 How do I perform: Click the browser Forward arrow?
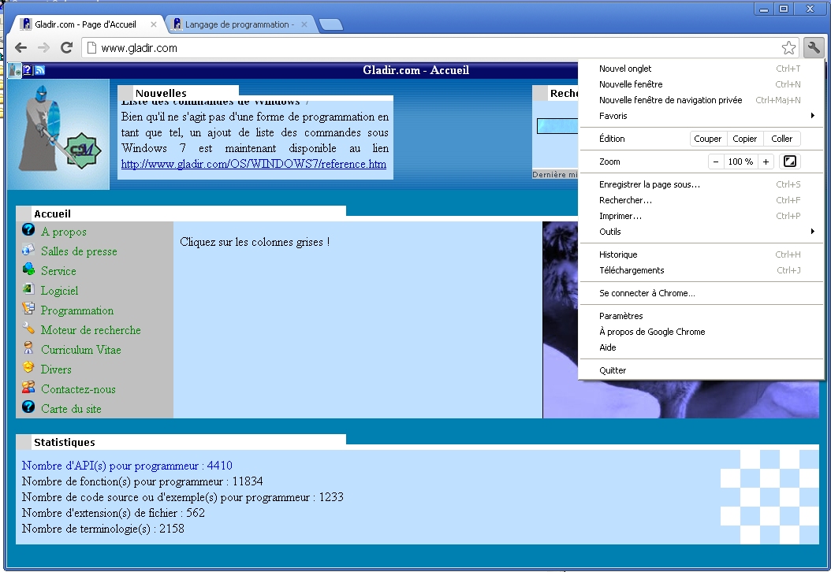pyautogui.click(x=43, y=47)
